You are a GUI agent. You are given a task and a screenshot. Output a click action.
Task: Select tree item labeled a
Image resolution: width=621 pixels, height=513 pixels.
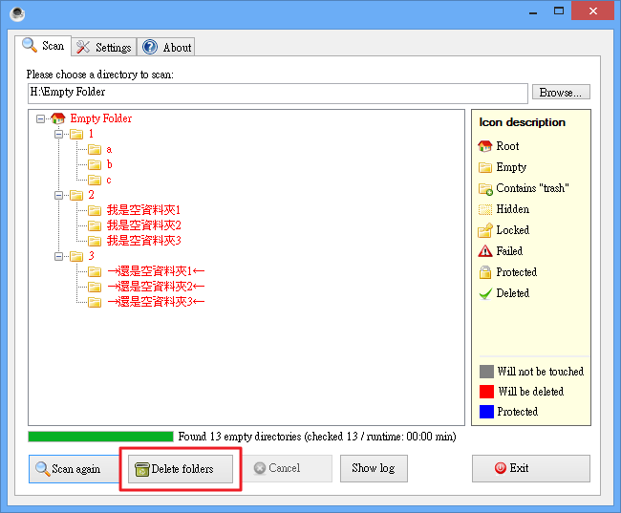coord(109,150)
